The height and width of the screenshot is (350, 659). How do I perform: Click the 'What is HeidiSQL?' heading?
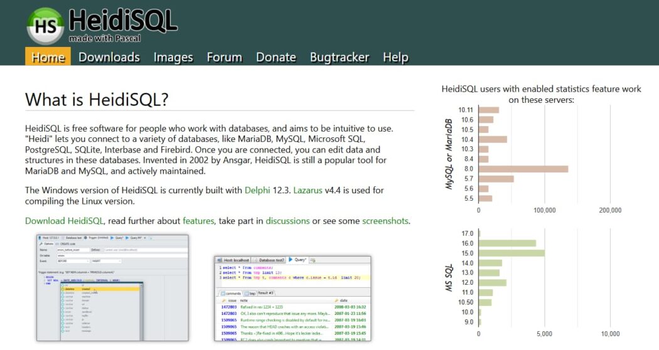97,100
